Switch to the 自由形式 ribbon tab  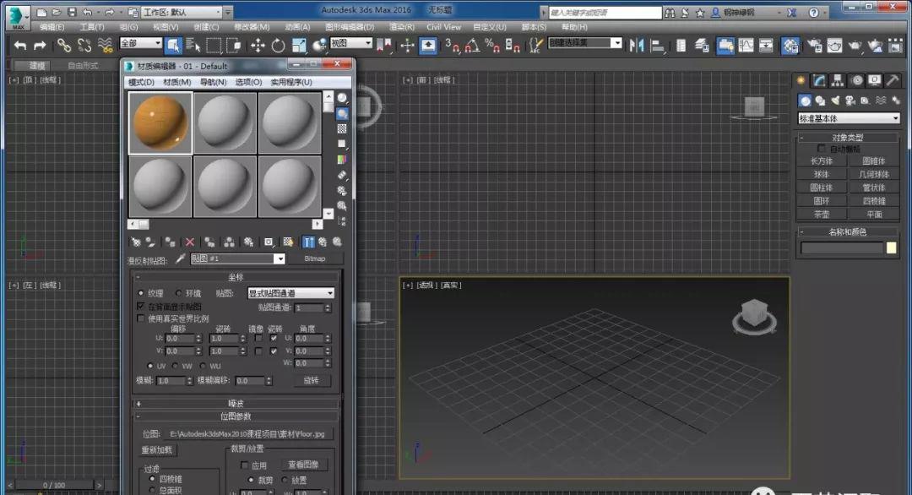tap(83, 65)
